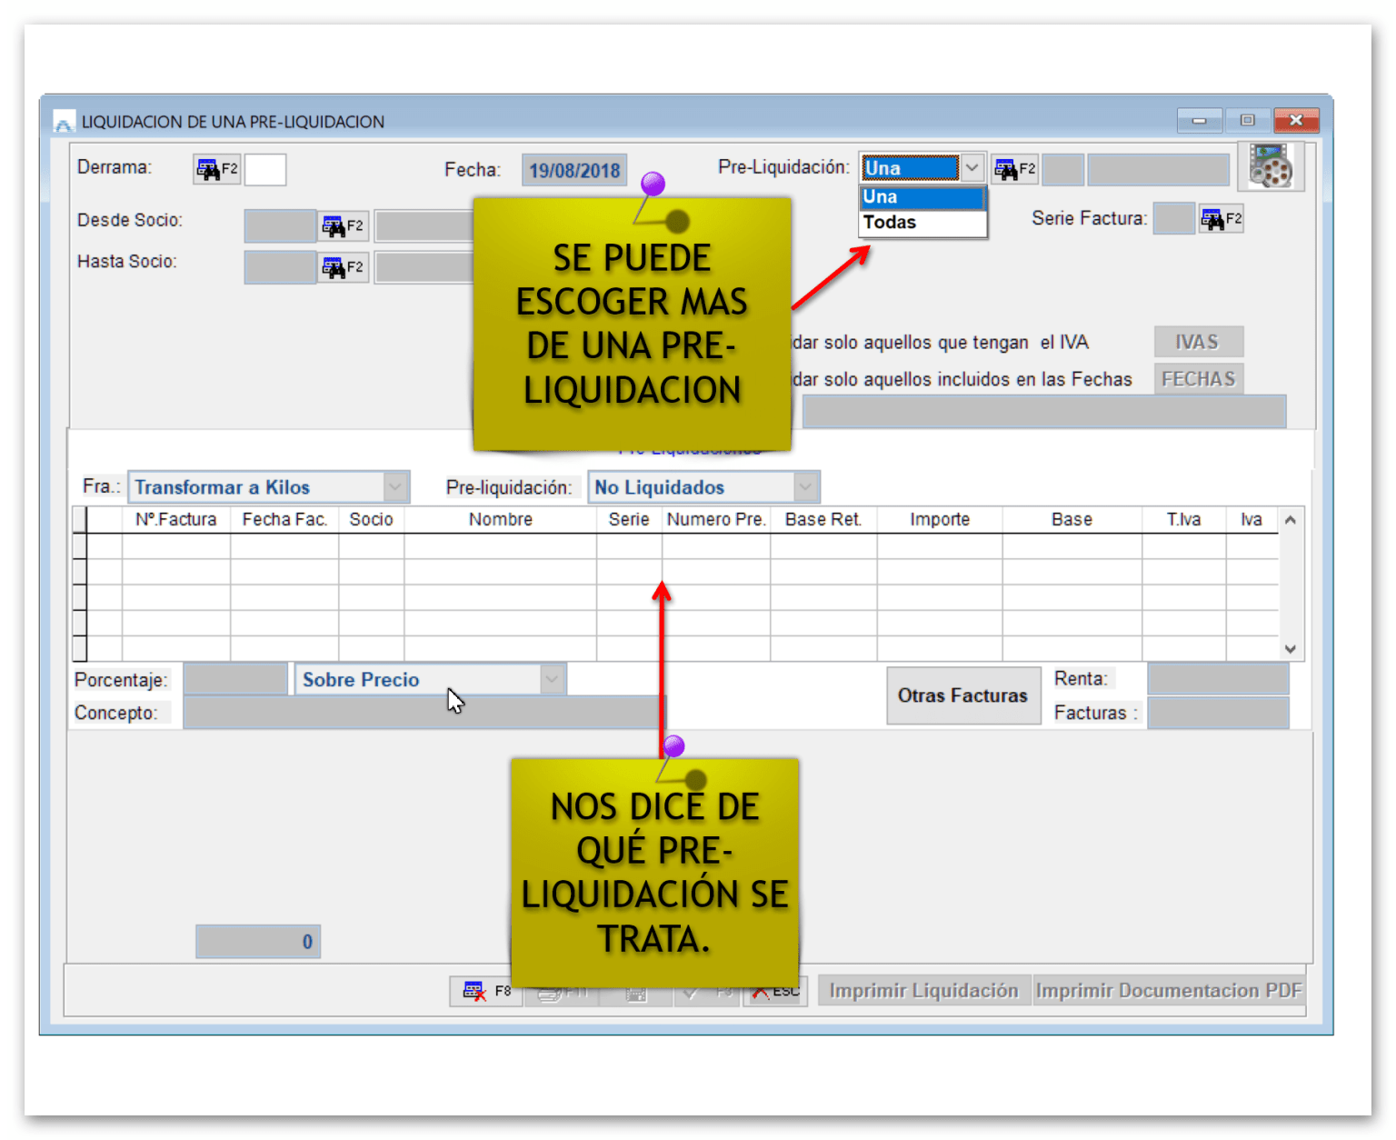Screen dimensions: 1396x1140
Task: Click the F11 print icon button
Action: [x=562, y=990]
